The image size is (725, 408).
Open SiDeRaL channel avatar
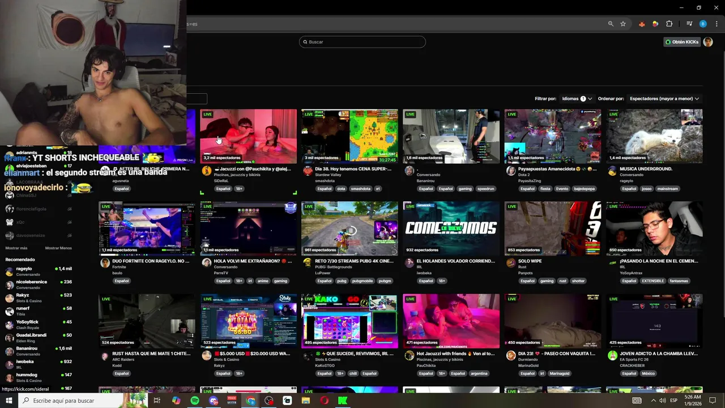(x=206, y=171)
